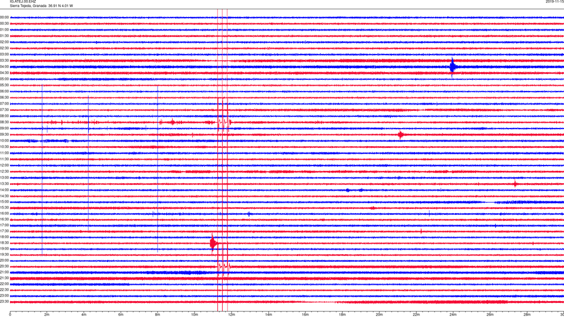
Task: Click the 0 tick on the minutes axis
Action: 10,315
